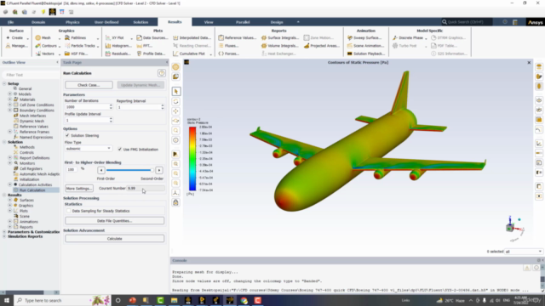Open Sweep Surface animation tool
Screen dimensions: 545x306
(364, 37)
